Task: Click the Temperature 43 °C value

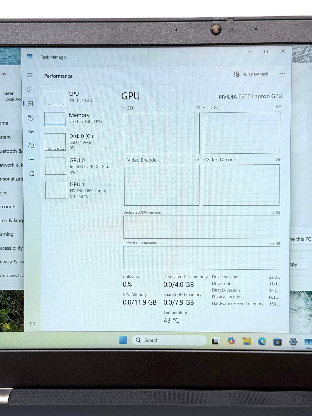Action: click(171, 321)
